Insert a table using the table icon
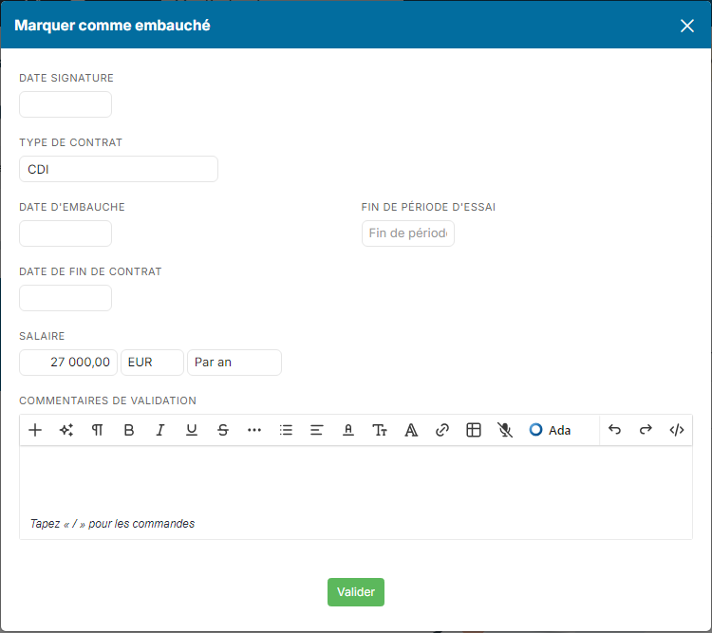The width and height of the screenshot is (712, 633). point(474,430)
